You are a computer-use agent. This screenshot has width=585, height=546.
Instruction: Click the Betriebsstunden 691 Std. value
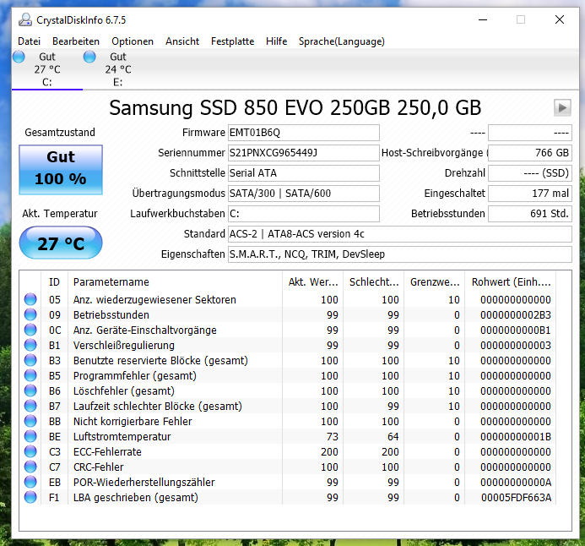[x=530, y=214]
